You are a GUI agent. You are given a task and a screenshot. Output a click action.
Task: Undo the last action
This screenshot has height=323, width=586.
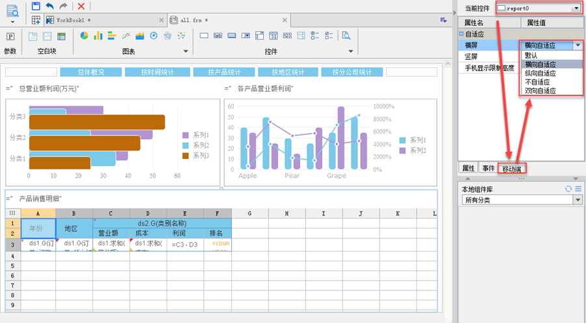[x=49, y=6]
